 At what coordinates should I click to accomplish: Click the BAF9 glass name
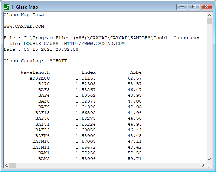(44, 107)
